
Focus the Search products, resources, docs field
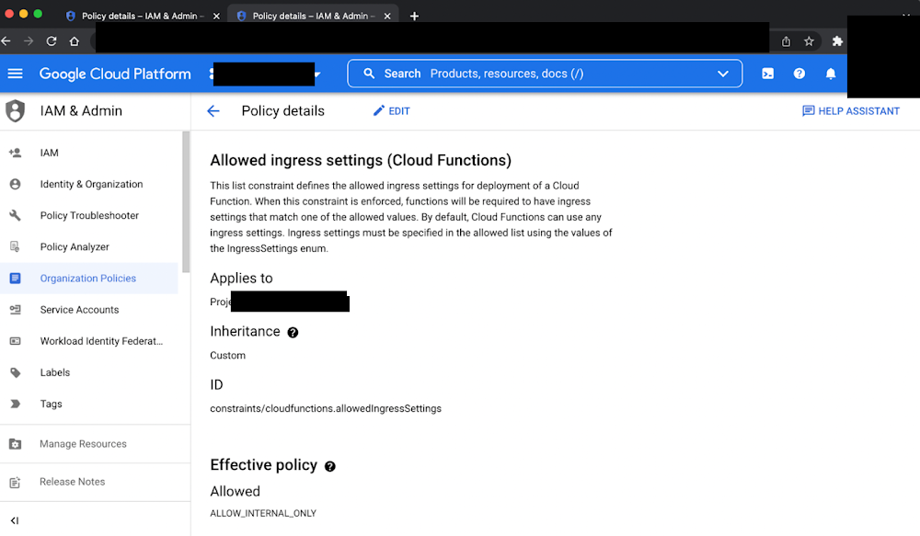click(x=545, y=74)
